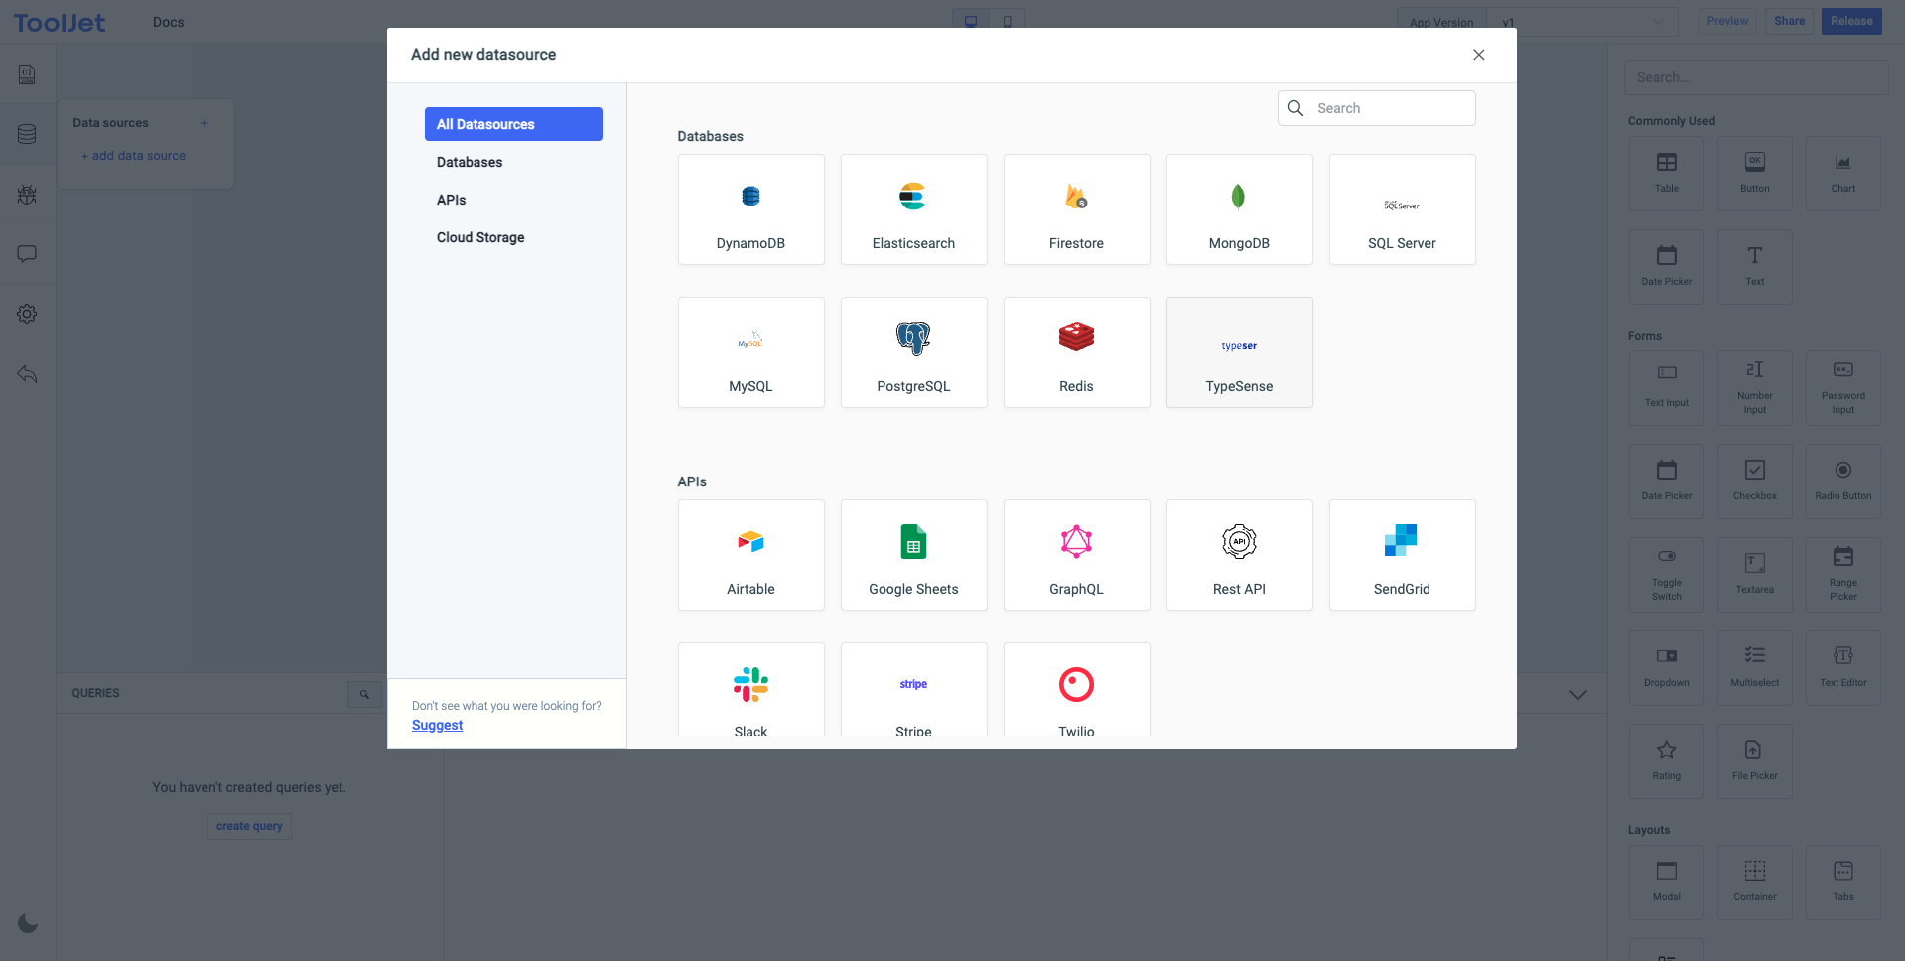
Task: Switch to mobile layout view
Action: pos(1007,21)
